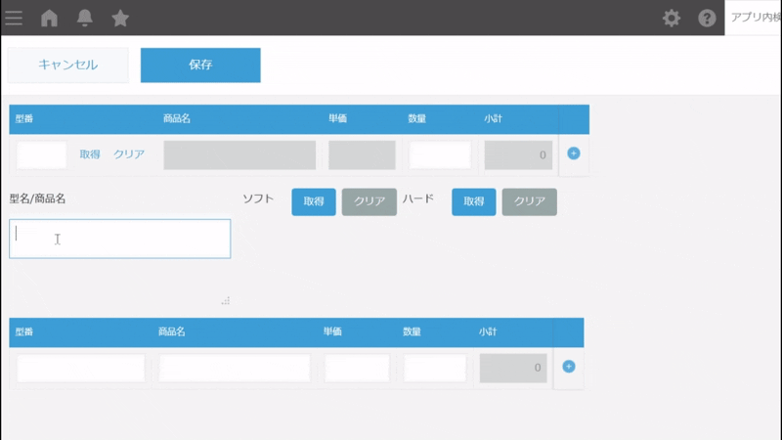This screenshot has width=782, height=440.
Task: Click the 商品名 input in lower table
Action: (x=235, y=368)
